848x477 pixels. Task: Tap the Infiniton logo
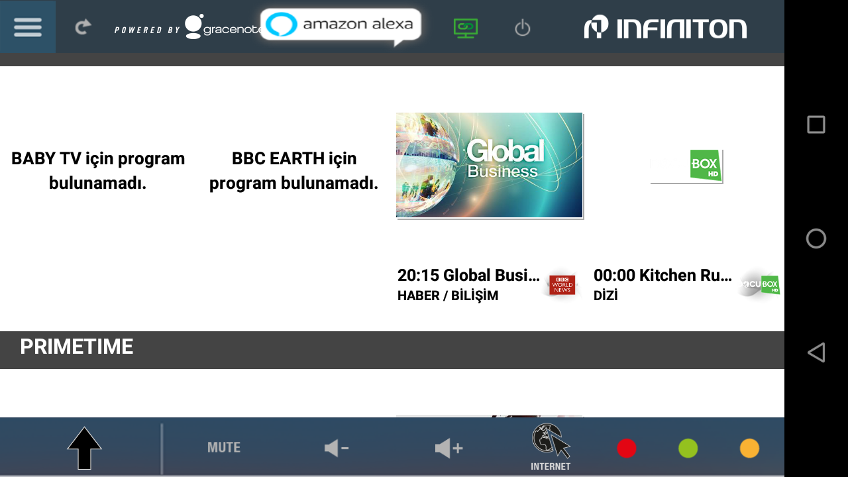(665, 27)
